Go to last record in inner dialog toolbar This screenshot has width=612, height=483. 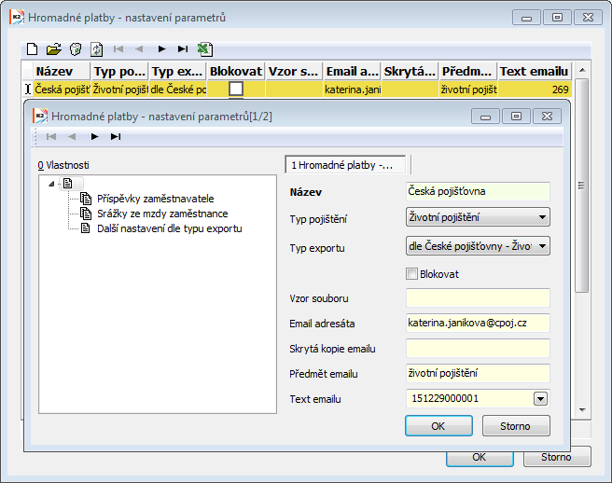tap(116, 136)
